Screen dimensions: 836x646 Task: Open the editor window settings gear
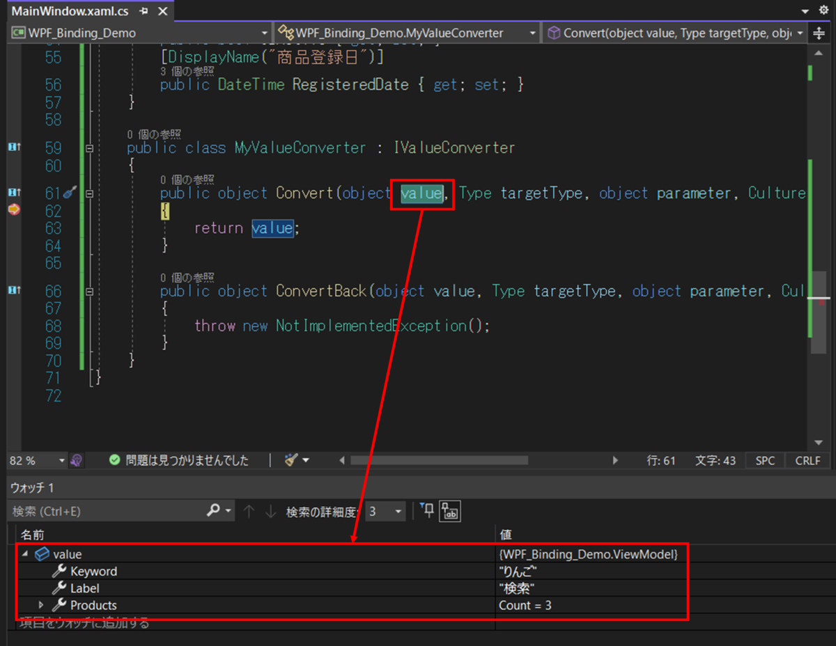point(823,12)
